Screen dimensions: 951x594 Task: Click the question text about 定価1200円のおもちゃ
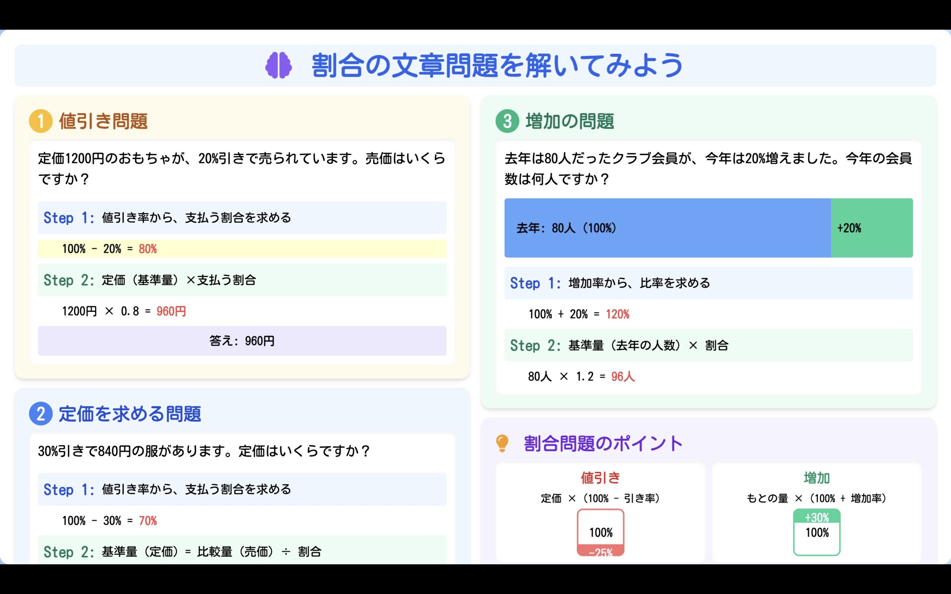coord(242,169)
